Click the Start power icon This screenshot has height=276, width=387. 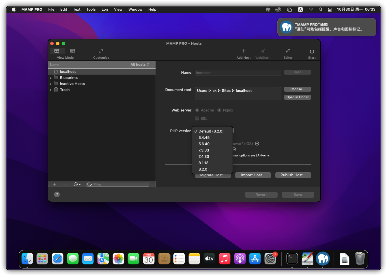[x=312, y=51]
